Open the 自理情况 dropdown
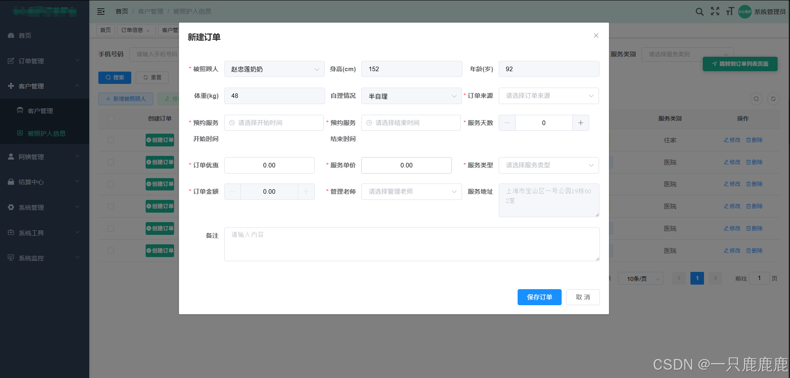The height and width of the screenshot is (378, 790). pos(411,96)
